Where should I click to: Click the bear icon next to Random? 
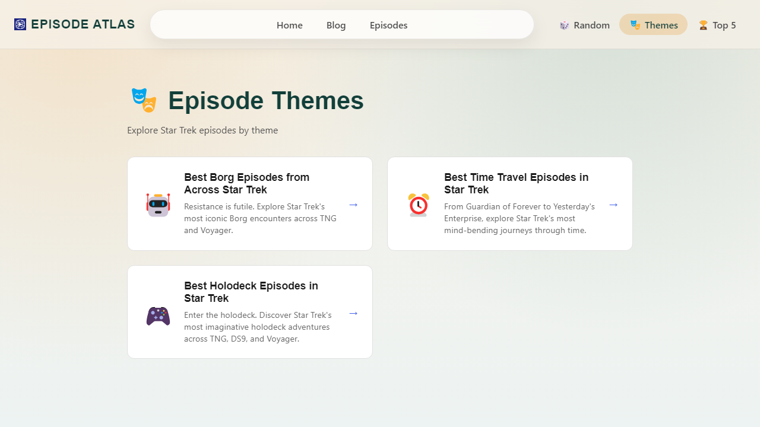coord(565,25)
